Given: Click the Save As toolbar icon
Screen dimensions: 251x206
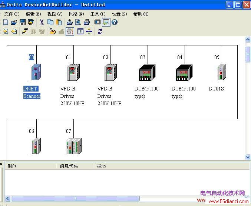Looking at the screenshot, I should pyautogui.click(x=31, y=22).
